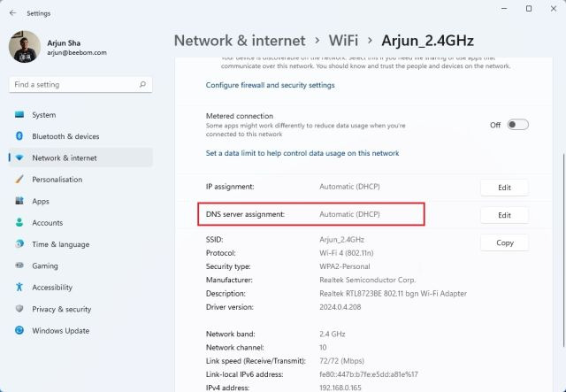Click the Network wifi icon in sidebar
The image size is (566, 392).
19,158
